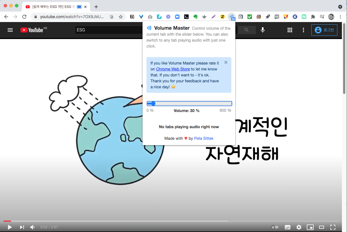Screen dimensions: 347x232
Task: Open YouTube video settings gear
Action: [299, 227]
